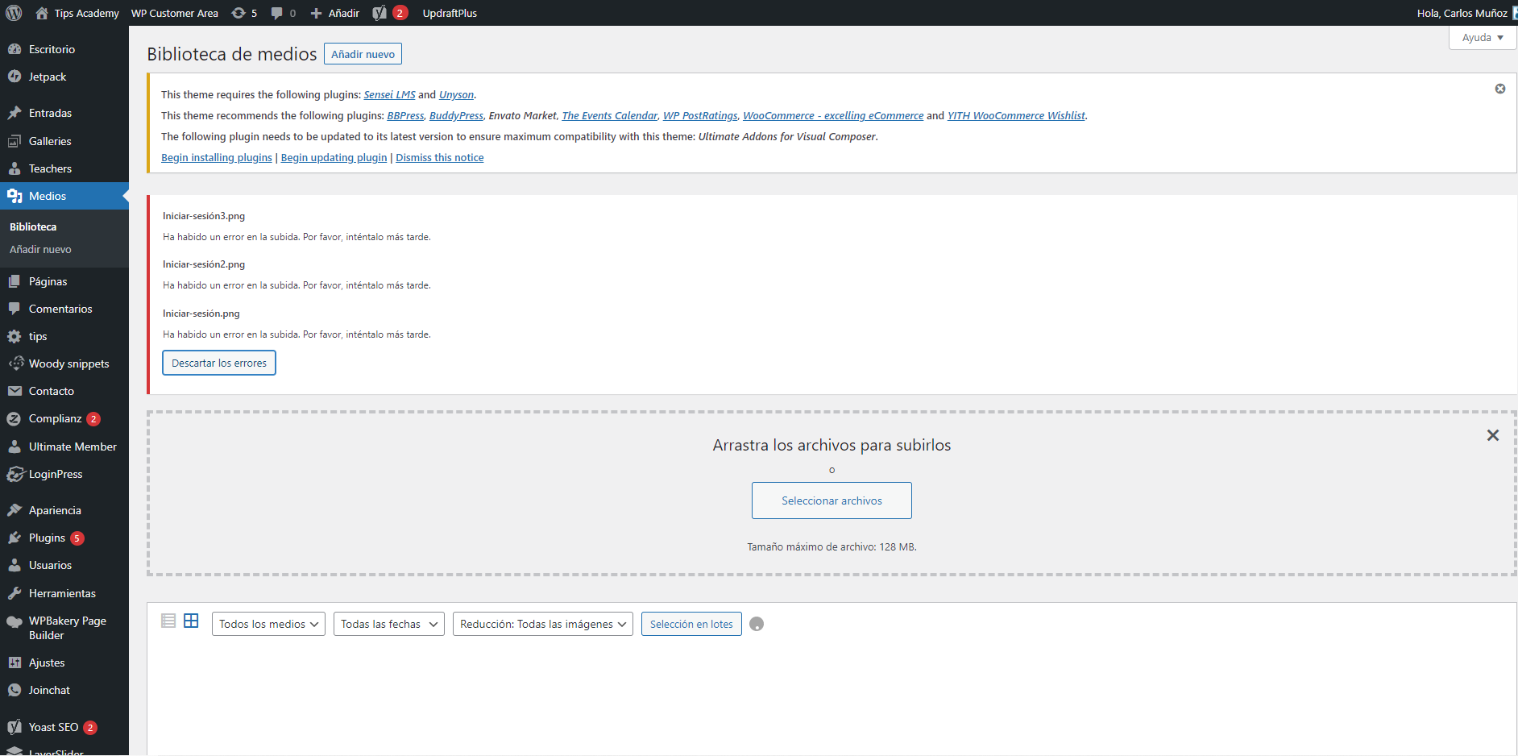Switch media library to list view
This screenshot has width=1518, height=756.
point(168,621)
